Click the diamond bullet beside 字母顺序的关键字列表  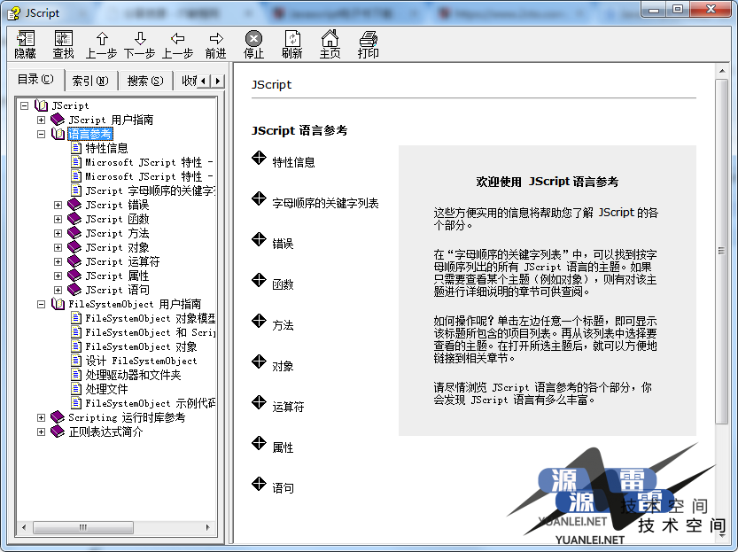[259, 199]
